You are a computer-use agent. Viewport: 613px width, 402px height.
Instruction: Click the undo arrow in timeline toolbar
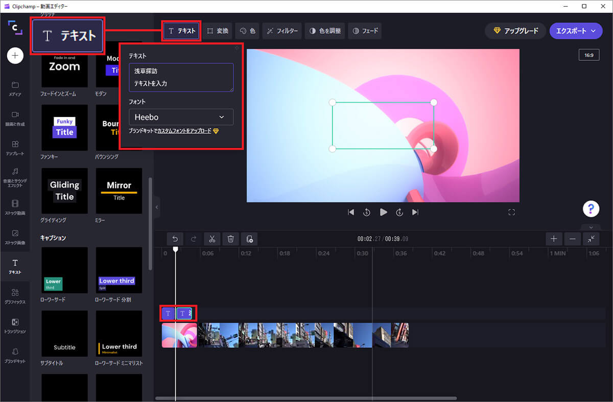(x=175, y=239)
